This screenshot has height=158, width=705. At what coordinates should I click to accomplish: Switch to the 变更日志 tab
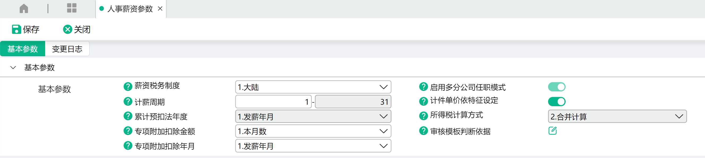pos(67,49)
